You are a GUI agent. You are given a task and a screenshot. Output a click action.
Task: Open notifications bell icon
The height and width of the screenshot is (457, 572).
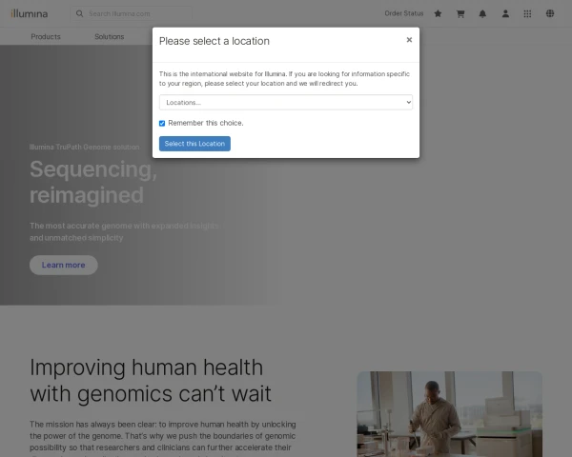point(482,14)
